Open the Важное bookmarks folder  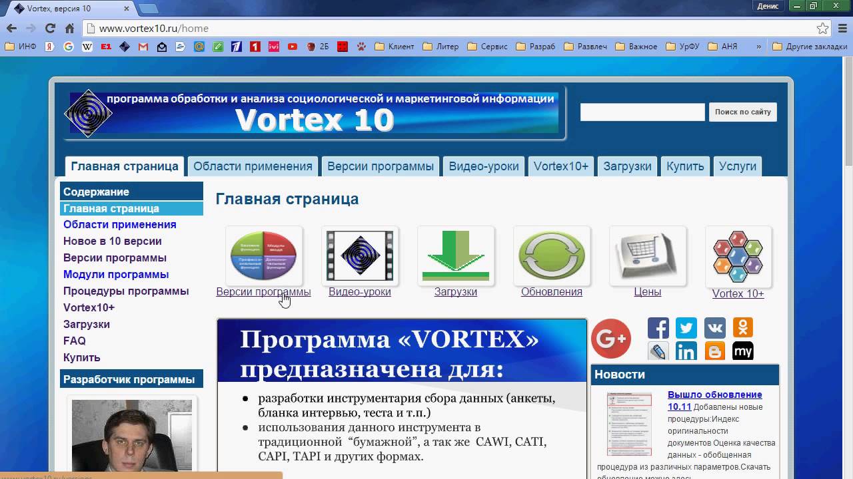tap(636, 47)
